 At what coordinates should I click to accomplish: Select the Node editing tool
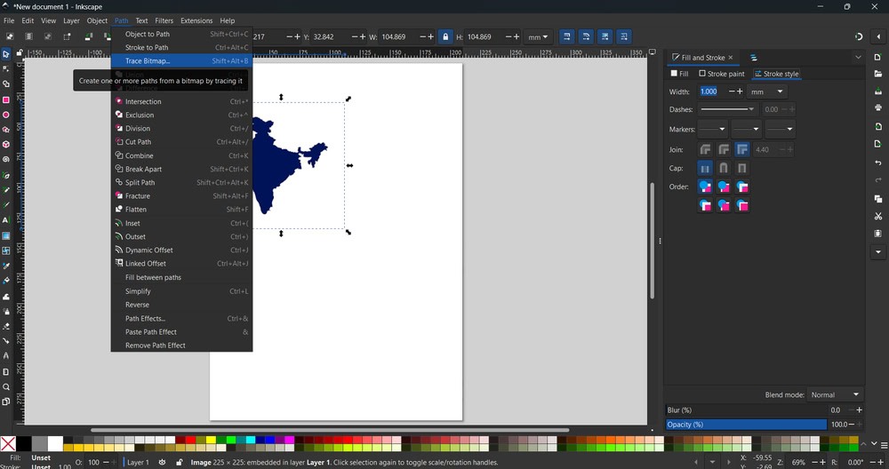pos(5,69)
